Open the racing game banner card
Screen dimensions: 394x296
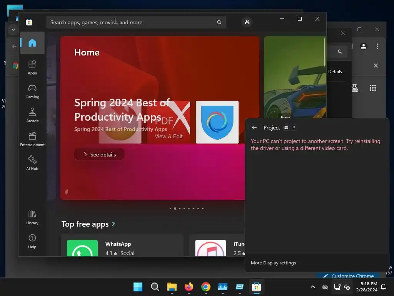295,77
